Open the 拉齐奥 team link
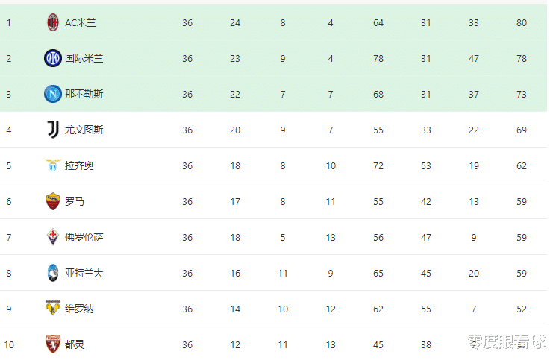Viewport: 553px width, 360px height. tap(79, 165)
